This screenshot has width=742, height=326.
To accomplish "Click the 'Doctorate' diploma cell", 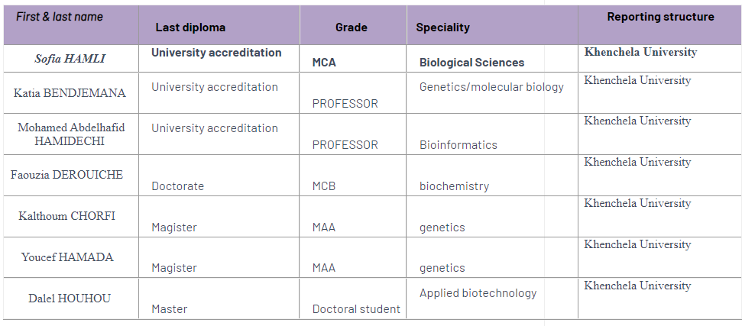I will coord(177,186).
